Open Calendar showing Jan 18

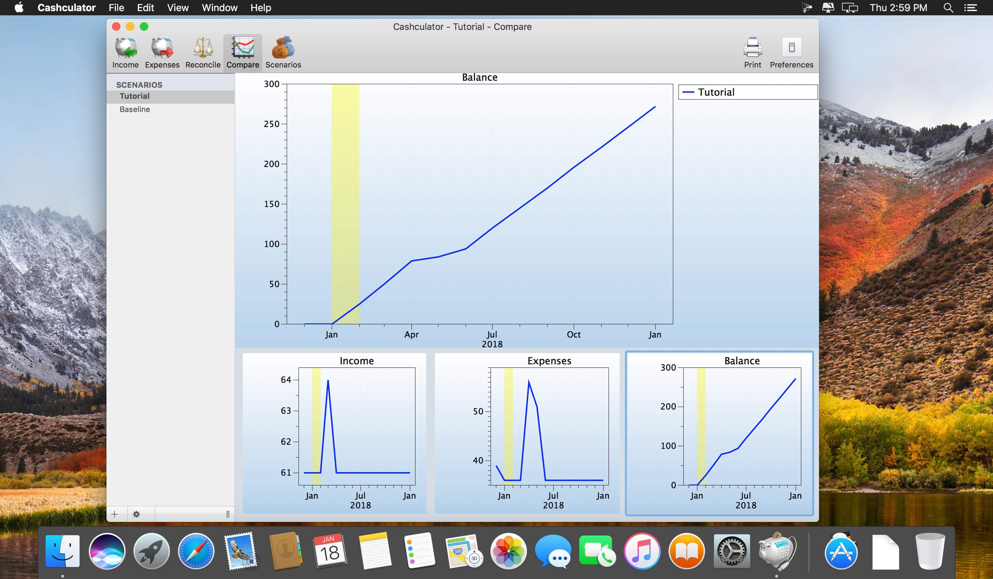coord(329,551)
